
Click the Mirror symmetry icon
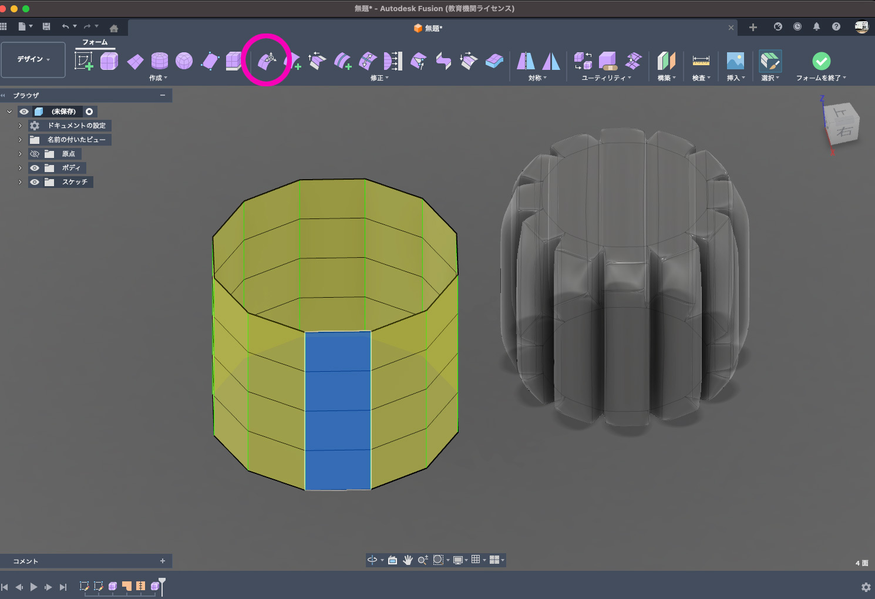pos(526,60)
